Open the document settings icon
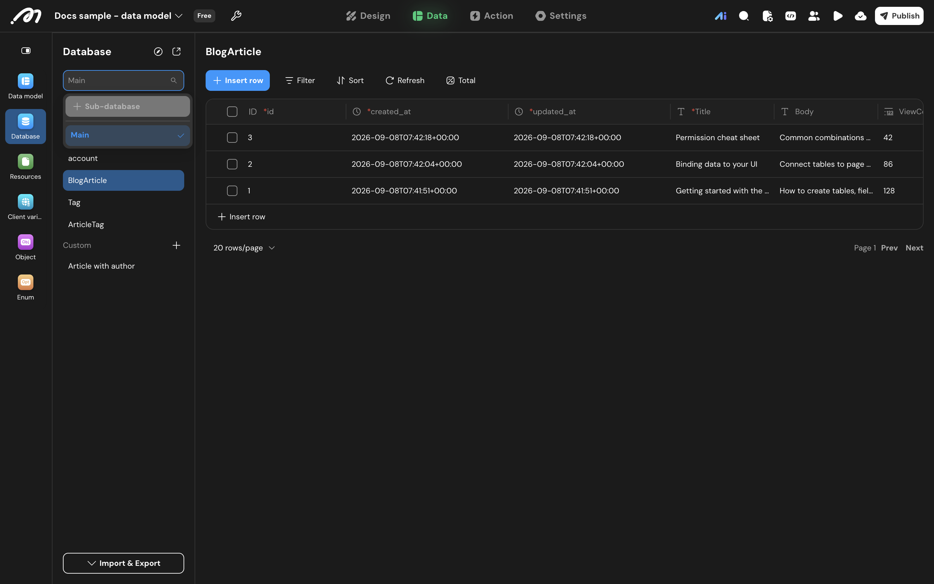This screenshot has width=934, height=584. [x=767, y=16]
